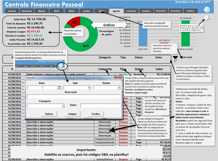The image size is (218, 161).
Task: Switch to the Fevereiro tab
Action: [27, 11]
